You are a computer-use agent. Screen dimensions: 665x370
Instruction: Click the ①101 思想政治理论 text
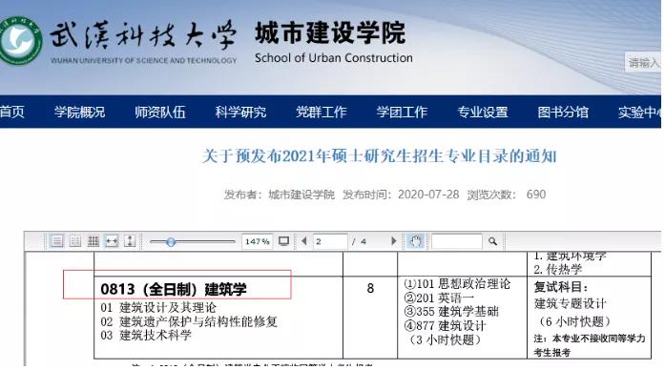(x=457, y=284)
